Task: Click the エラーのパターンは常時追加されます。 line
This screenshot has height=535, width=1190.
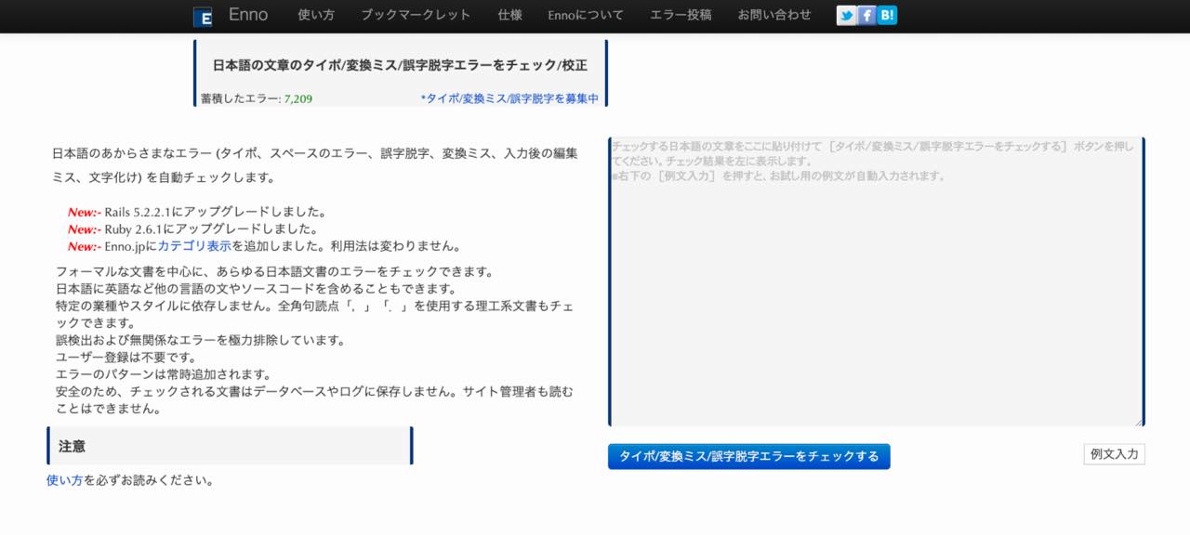Action: coord(164,374)
